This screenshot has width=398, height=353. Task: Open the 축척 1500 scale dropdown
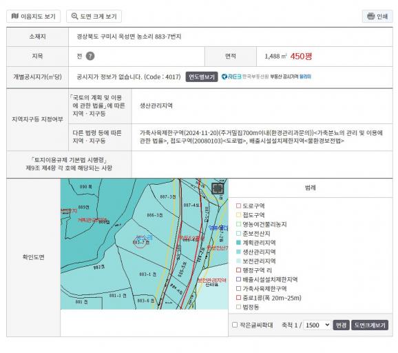coord(317,325)
